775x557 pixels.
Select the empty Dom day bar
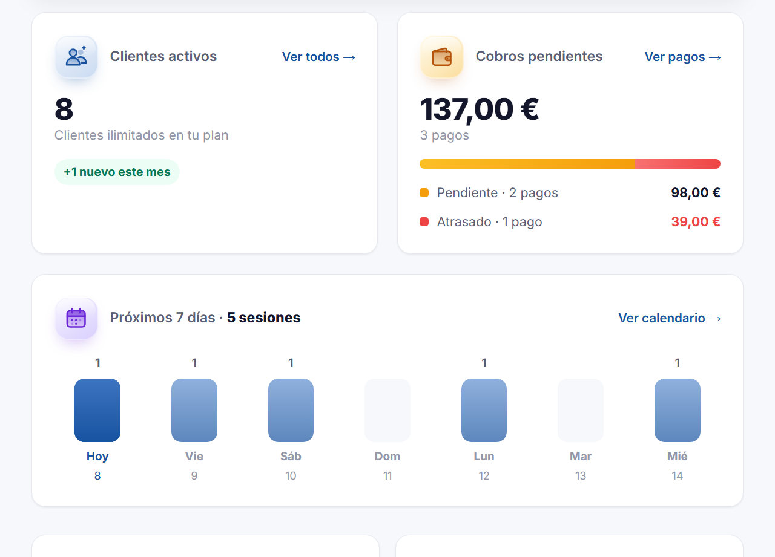click(x=387, y=410)
